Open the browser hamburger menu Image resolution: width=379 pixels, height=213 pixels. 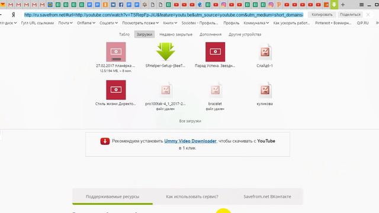pos(361,5)
